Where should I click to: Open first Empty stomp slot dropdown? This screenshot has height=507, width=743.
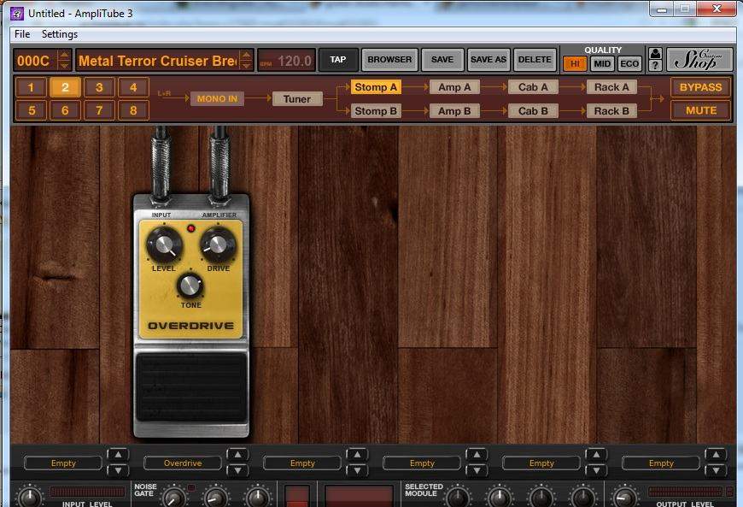[x=63, y=463]
